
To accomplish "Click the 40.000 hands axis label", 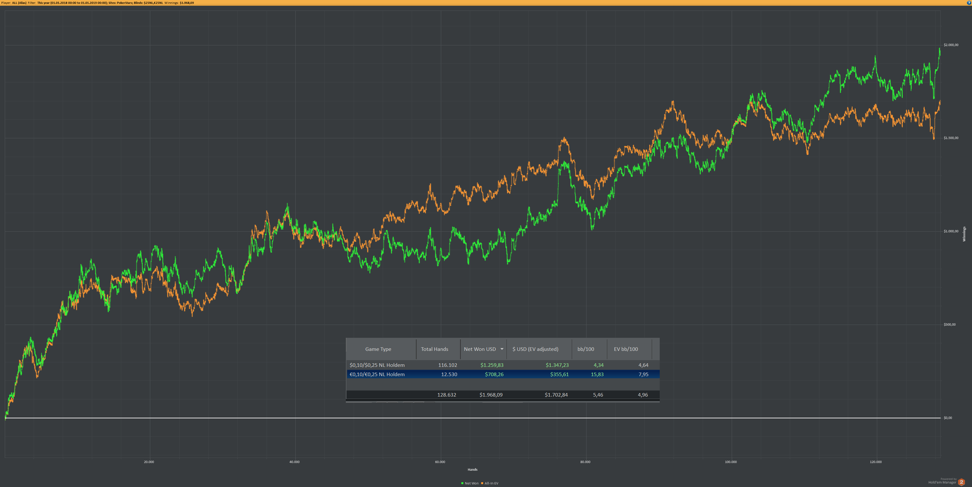I will coord(294,462).
